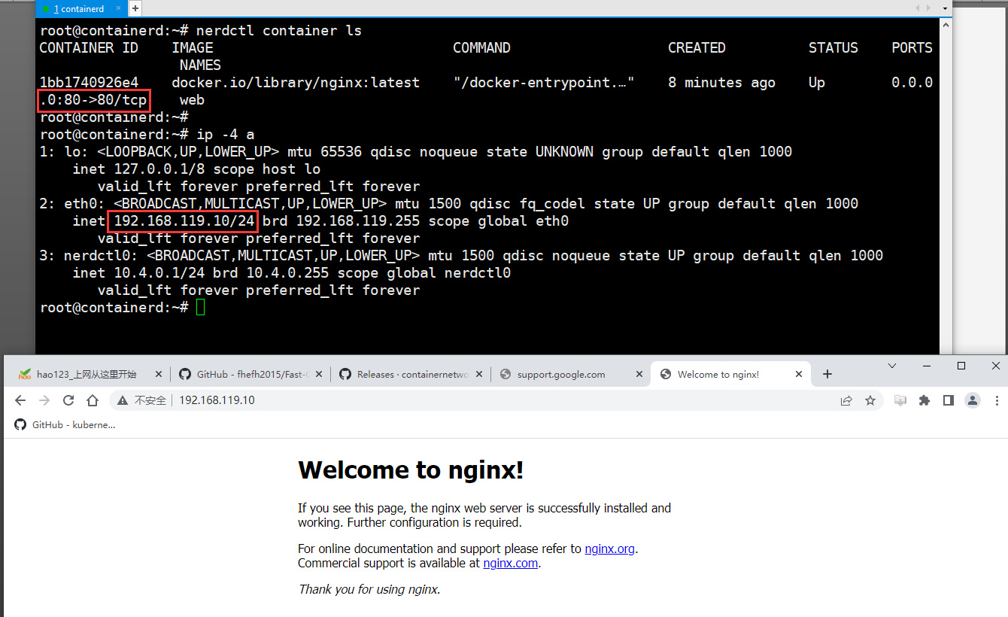1008x617 pixels.
Task: Go to previous terminal tab arrow
Action: tap(918, 8)
